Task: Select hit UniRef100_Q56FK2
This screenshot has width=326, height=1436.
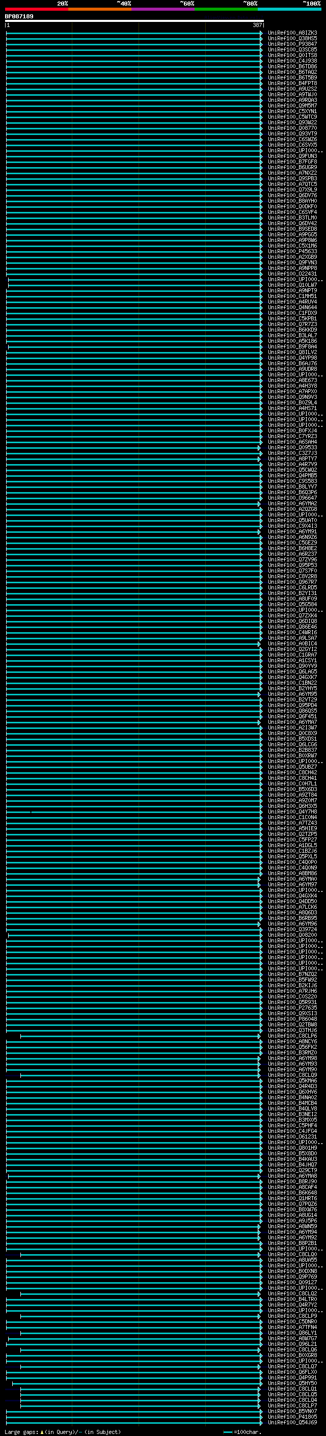Action: [x=292, y=1047]
